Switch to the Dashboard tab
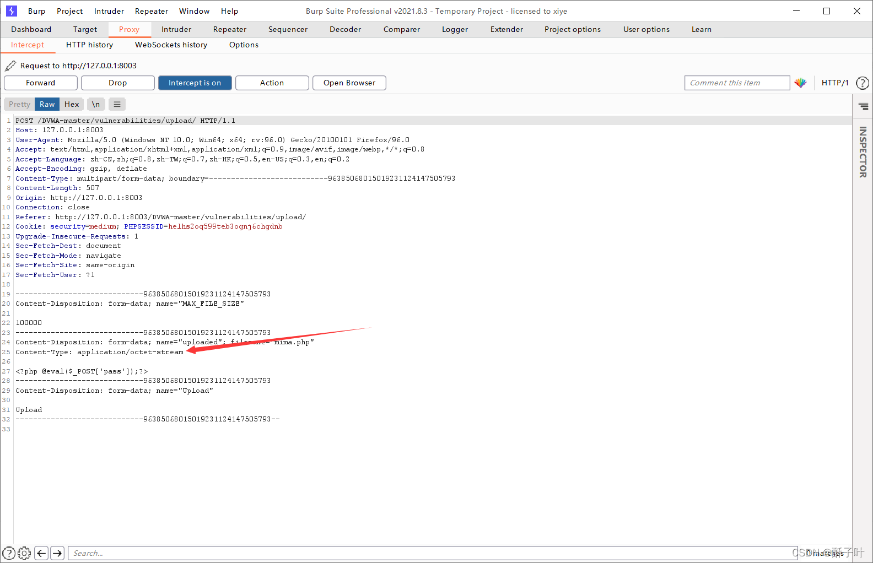 tap(31, 29)
